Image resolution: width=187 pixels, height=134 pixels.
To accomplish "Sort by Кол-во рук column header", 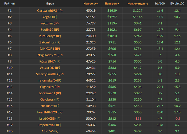I will [x=91, y=3].
